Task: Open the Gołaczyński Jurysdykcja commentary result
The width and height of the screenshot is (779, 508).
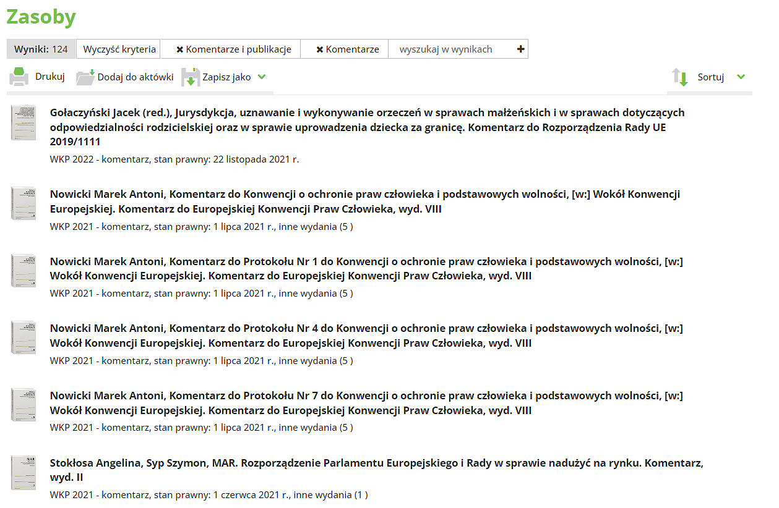Action: click(x=367, y=127)
